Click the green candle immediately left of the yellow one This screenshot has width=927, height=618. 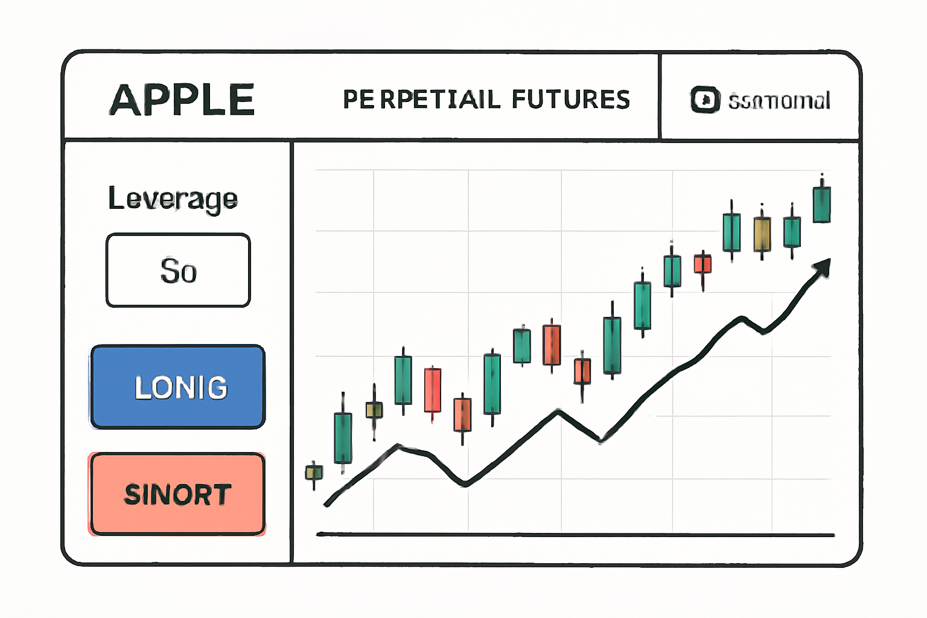click(x=731, y=232)
